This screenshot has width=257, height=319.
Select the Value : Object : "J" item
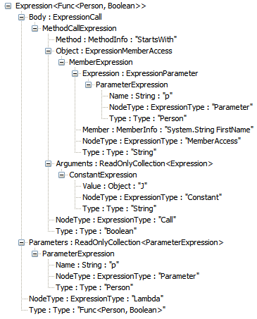click(115, 186)
